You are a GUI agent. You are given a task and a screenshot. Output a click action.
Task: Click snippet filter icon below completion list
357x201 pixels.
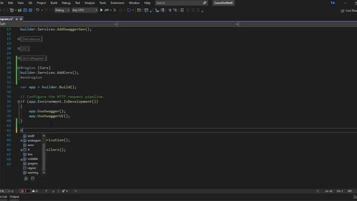26,179
